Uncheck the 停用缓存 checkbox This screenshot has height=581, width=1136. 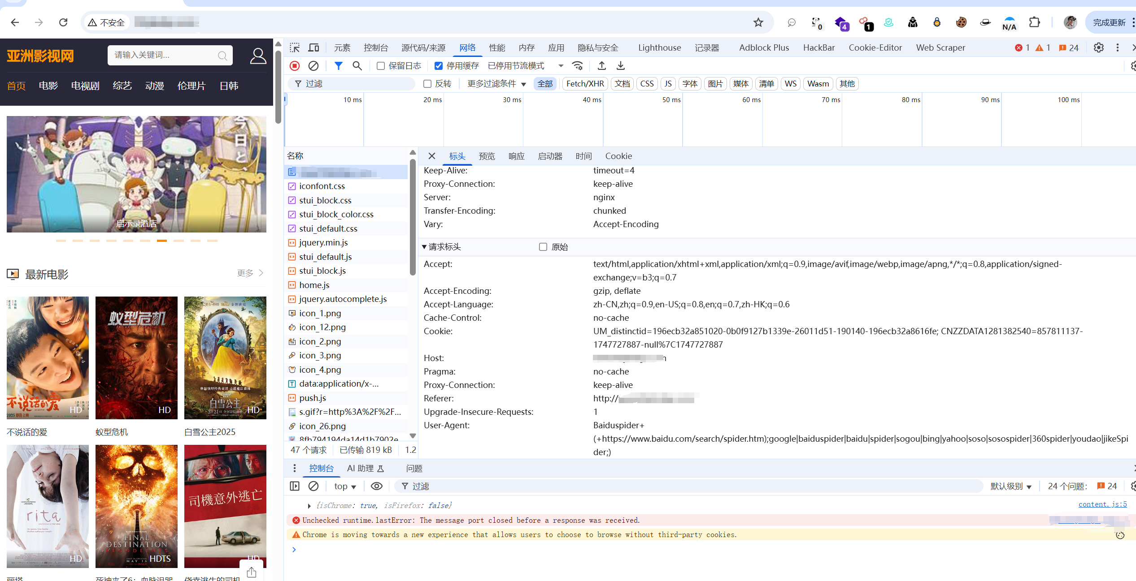(439, 66)
